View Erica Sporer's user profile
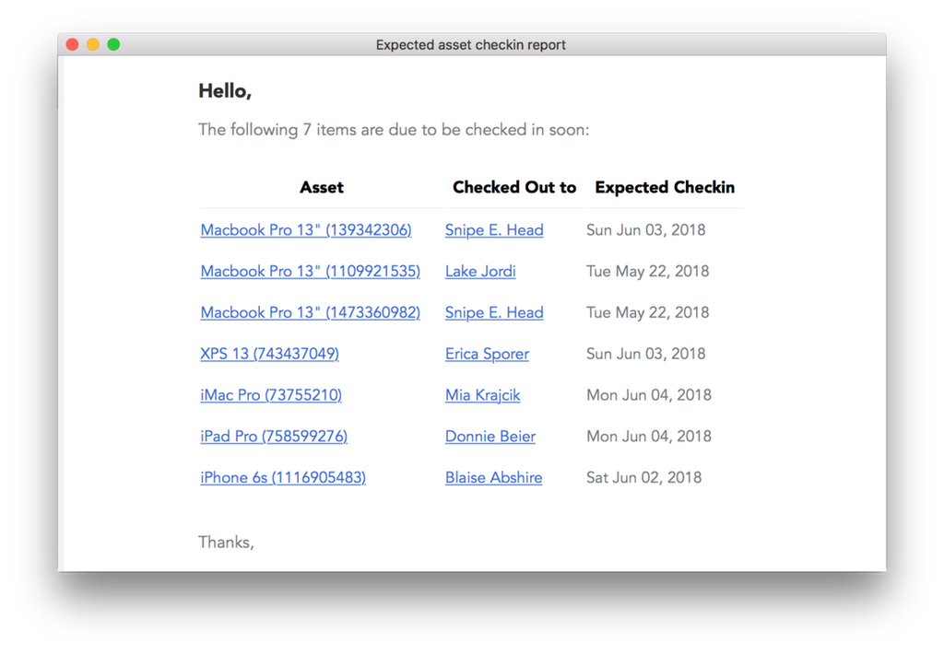The image size is (944, 654). pyautogui.click(x=487, y=354)
